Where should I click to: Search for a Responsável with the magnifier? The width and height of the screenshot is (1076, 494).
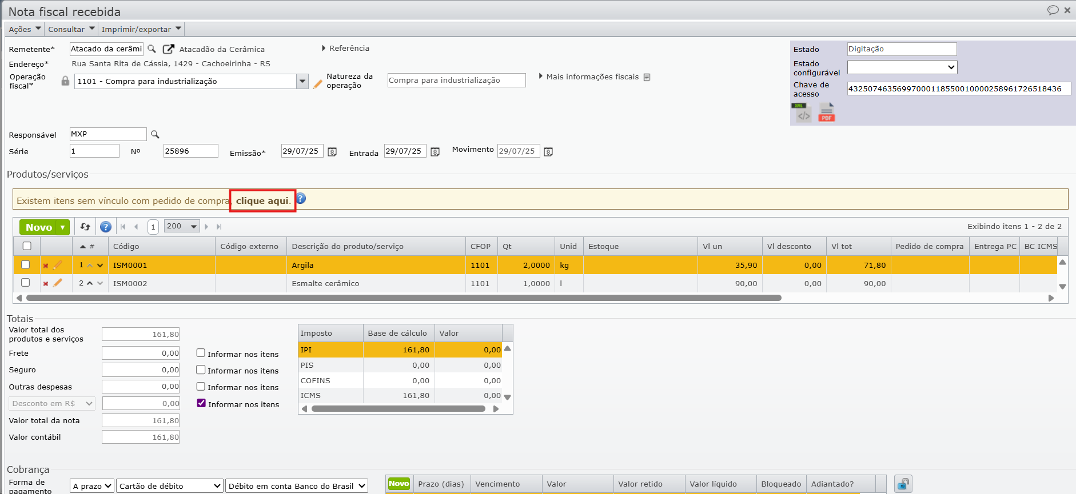pos(155,134)
